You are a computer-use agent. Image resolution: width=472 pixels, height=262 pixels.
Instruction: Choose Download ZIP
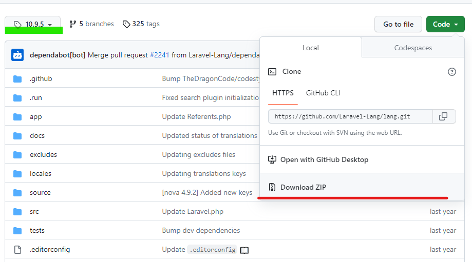click(x=362, y=187)
